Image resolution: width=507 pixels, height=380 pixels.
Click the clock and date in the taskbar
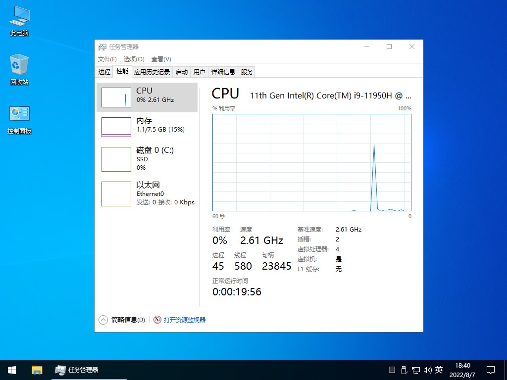point(463,370)
